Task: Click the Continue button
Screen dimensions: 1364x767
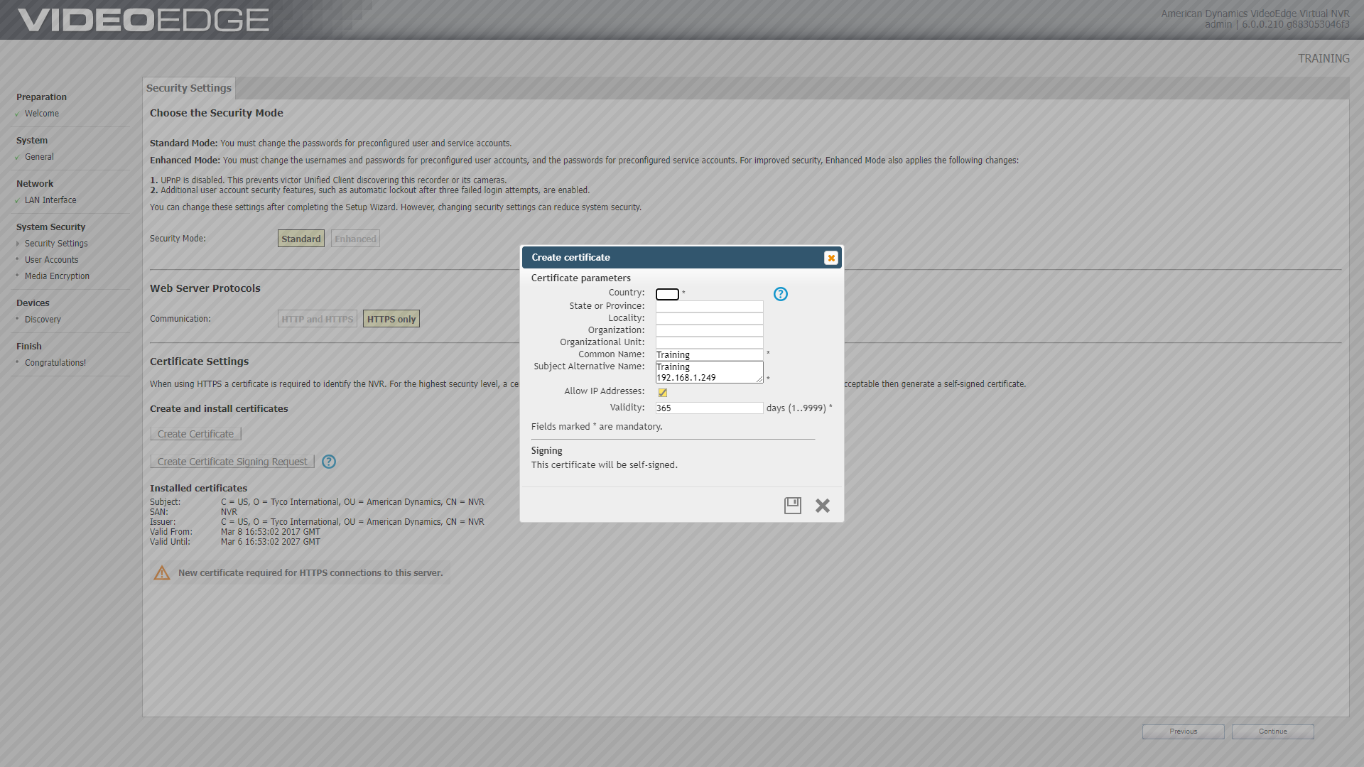Action: (1272, 731)
